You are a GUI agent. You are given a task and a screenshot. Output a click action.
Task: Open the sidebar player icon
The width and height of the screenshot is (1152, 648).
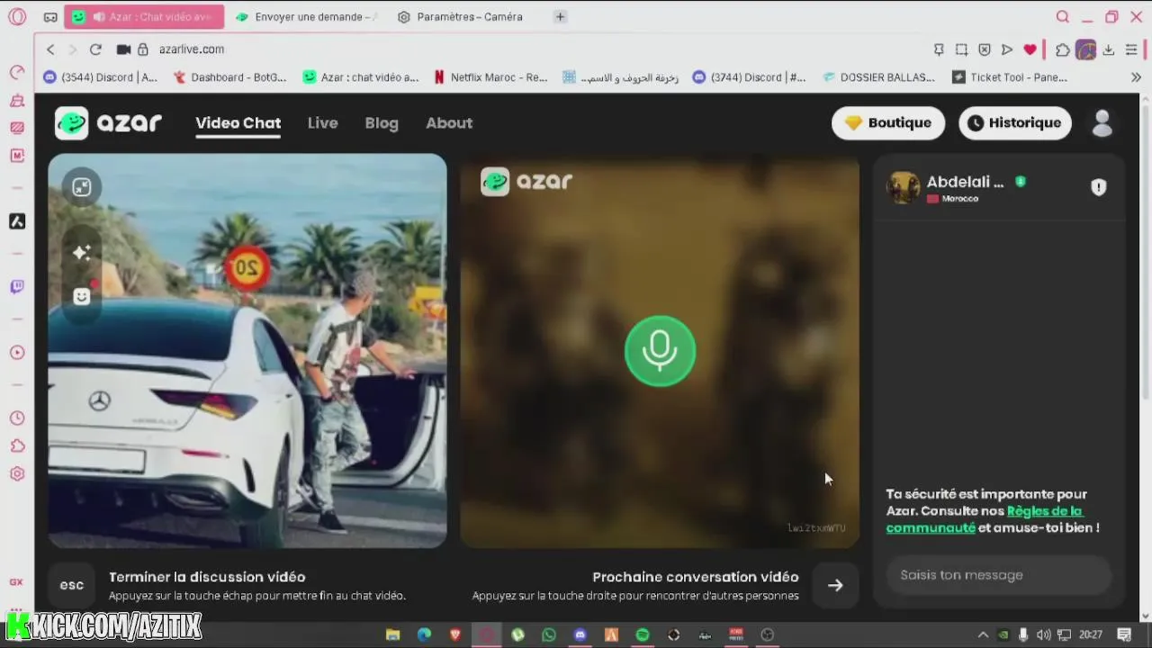tap(16, 352)
